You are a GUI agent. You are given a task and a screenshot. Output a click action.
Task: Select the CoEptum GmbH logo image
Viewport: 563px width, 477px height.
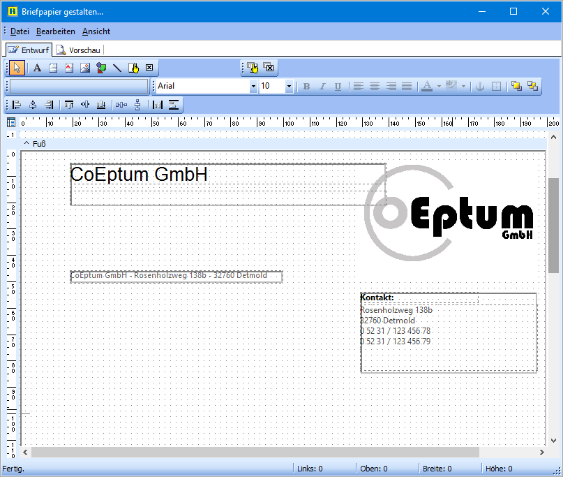[x=449, y=213]
